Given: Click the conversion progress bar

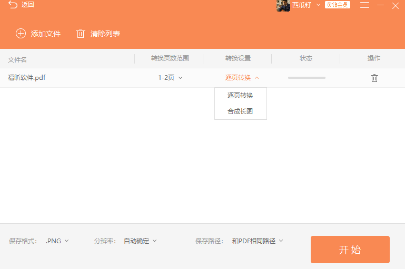Looking at the screenshot, I should click(x=307, y=78).
